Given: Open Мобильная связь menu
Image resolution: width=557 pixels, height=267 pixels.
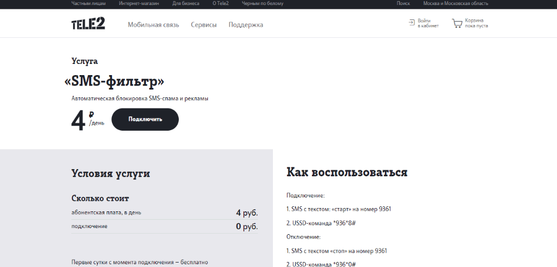Looking at the screenshot, I should pos(154,25).
